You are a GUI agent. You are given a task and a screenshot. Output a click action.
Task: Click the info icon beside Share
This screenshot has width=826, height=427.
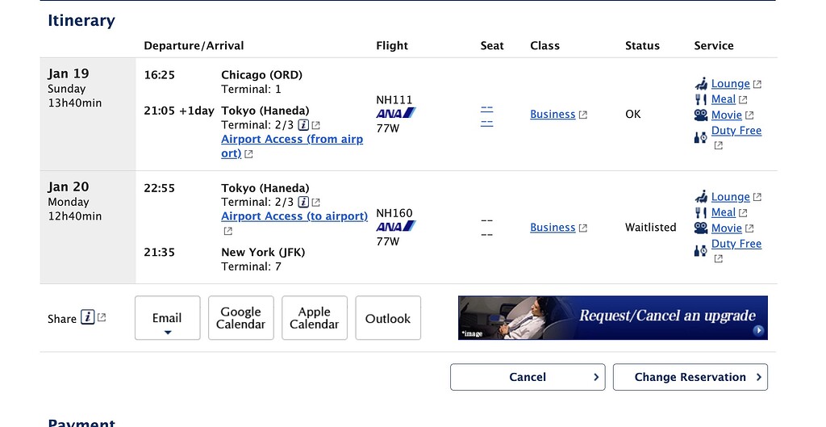[89, 318]
